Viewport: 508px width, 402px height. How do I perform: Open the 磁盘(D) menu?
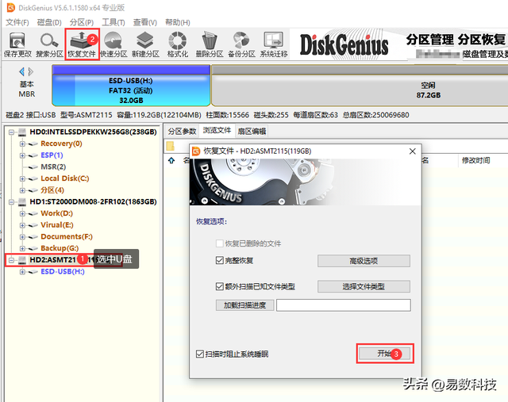pyautogui.click(x=49, y=22)
